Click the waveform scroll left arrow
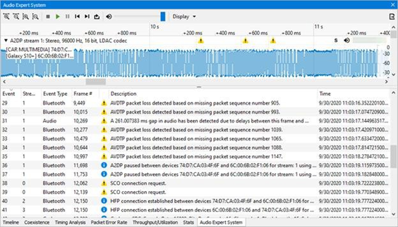 pos(4,82)
